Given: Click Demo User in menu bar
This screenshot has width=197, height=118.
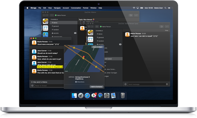Looking at the screenshot, I should tap(158, 8).
